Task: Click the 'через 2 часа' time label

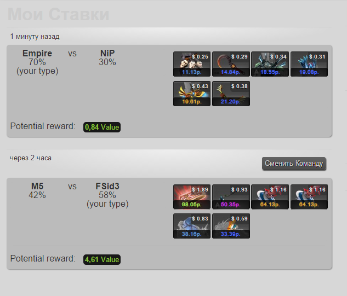Action: coord(31,158)
